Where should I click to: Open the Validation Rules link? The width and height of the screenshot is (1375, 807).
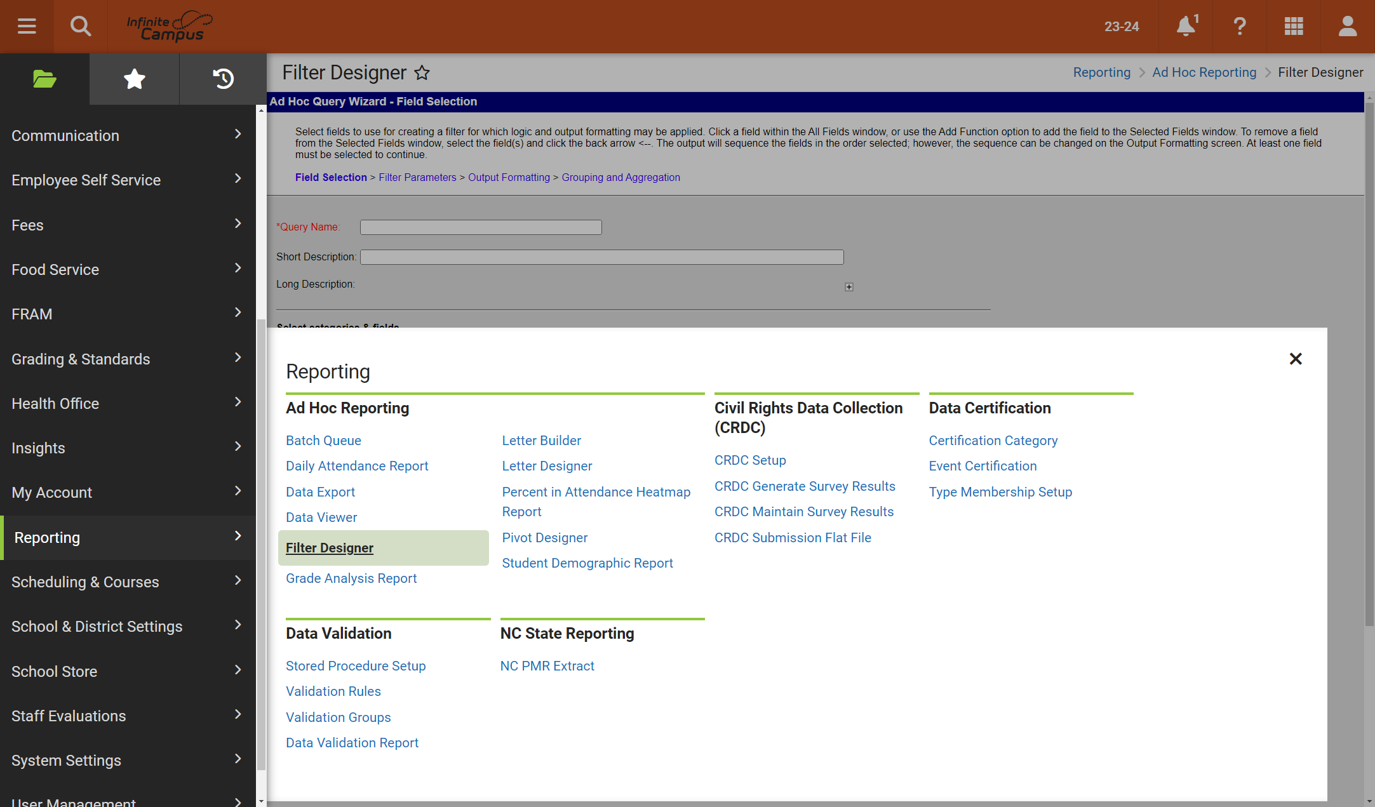333,691
